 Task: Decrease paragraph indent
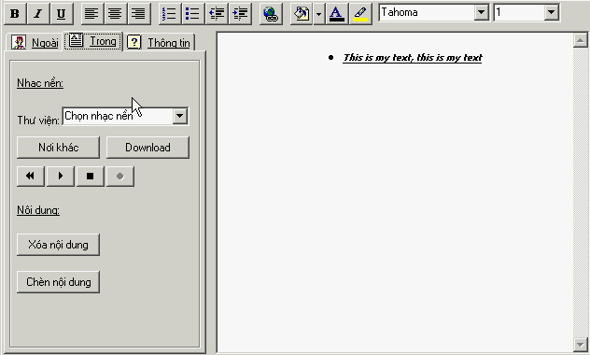coord(217,14)
